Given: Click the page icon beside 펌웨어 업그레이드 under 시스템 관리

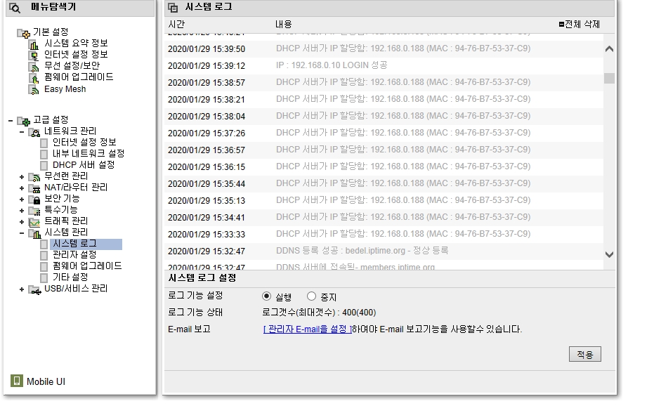Looking at the screenshot, I should [x=44, y=267].
